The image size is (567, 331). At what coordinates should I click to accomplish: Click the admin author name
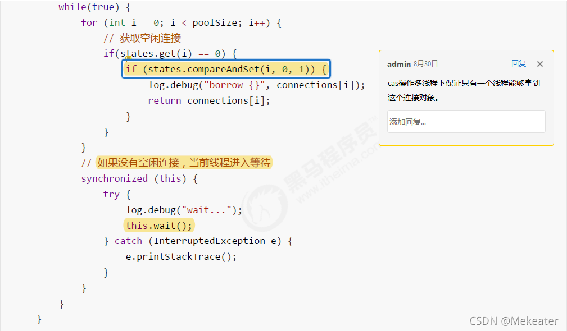(x=399, y=64)
